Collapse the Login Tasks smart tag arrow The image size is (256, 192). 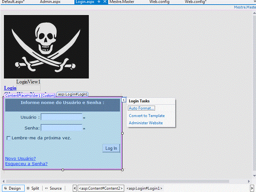click(124, 100)
